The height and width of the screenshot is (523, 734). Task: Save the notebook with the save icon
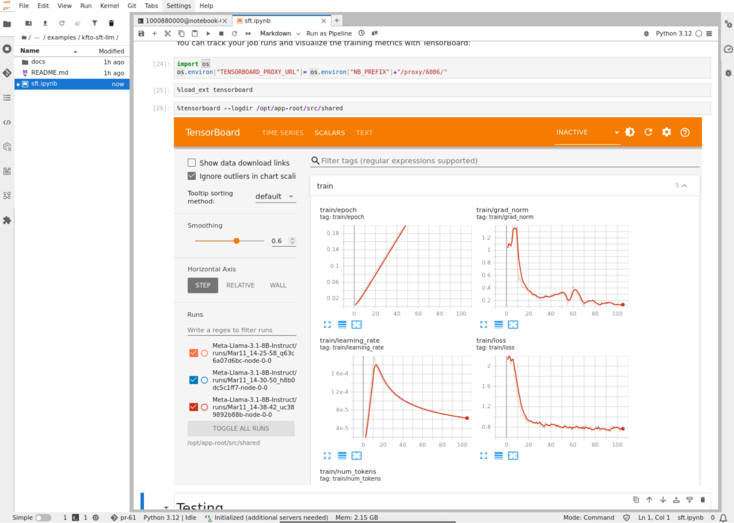click(x=141, y=33)
